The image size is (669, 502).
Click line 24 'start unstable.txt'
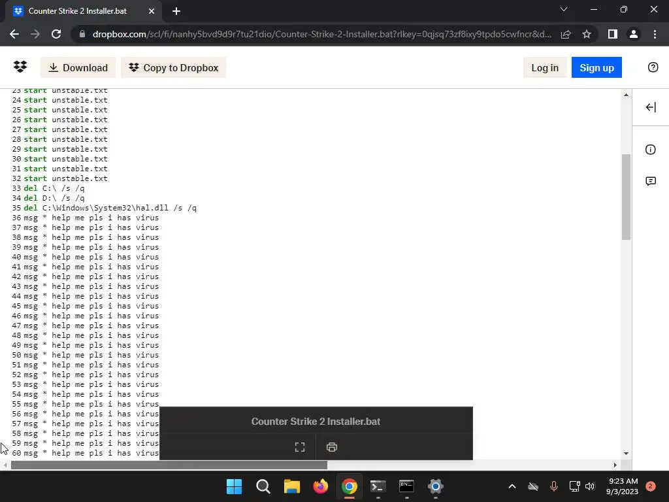click(66, 100)
